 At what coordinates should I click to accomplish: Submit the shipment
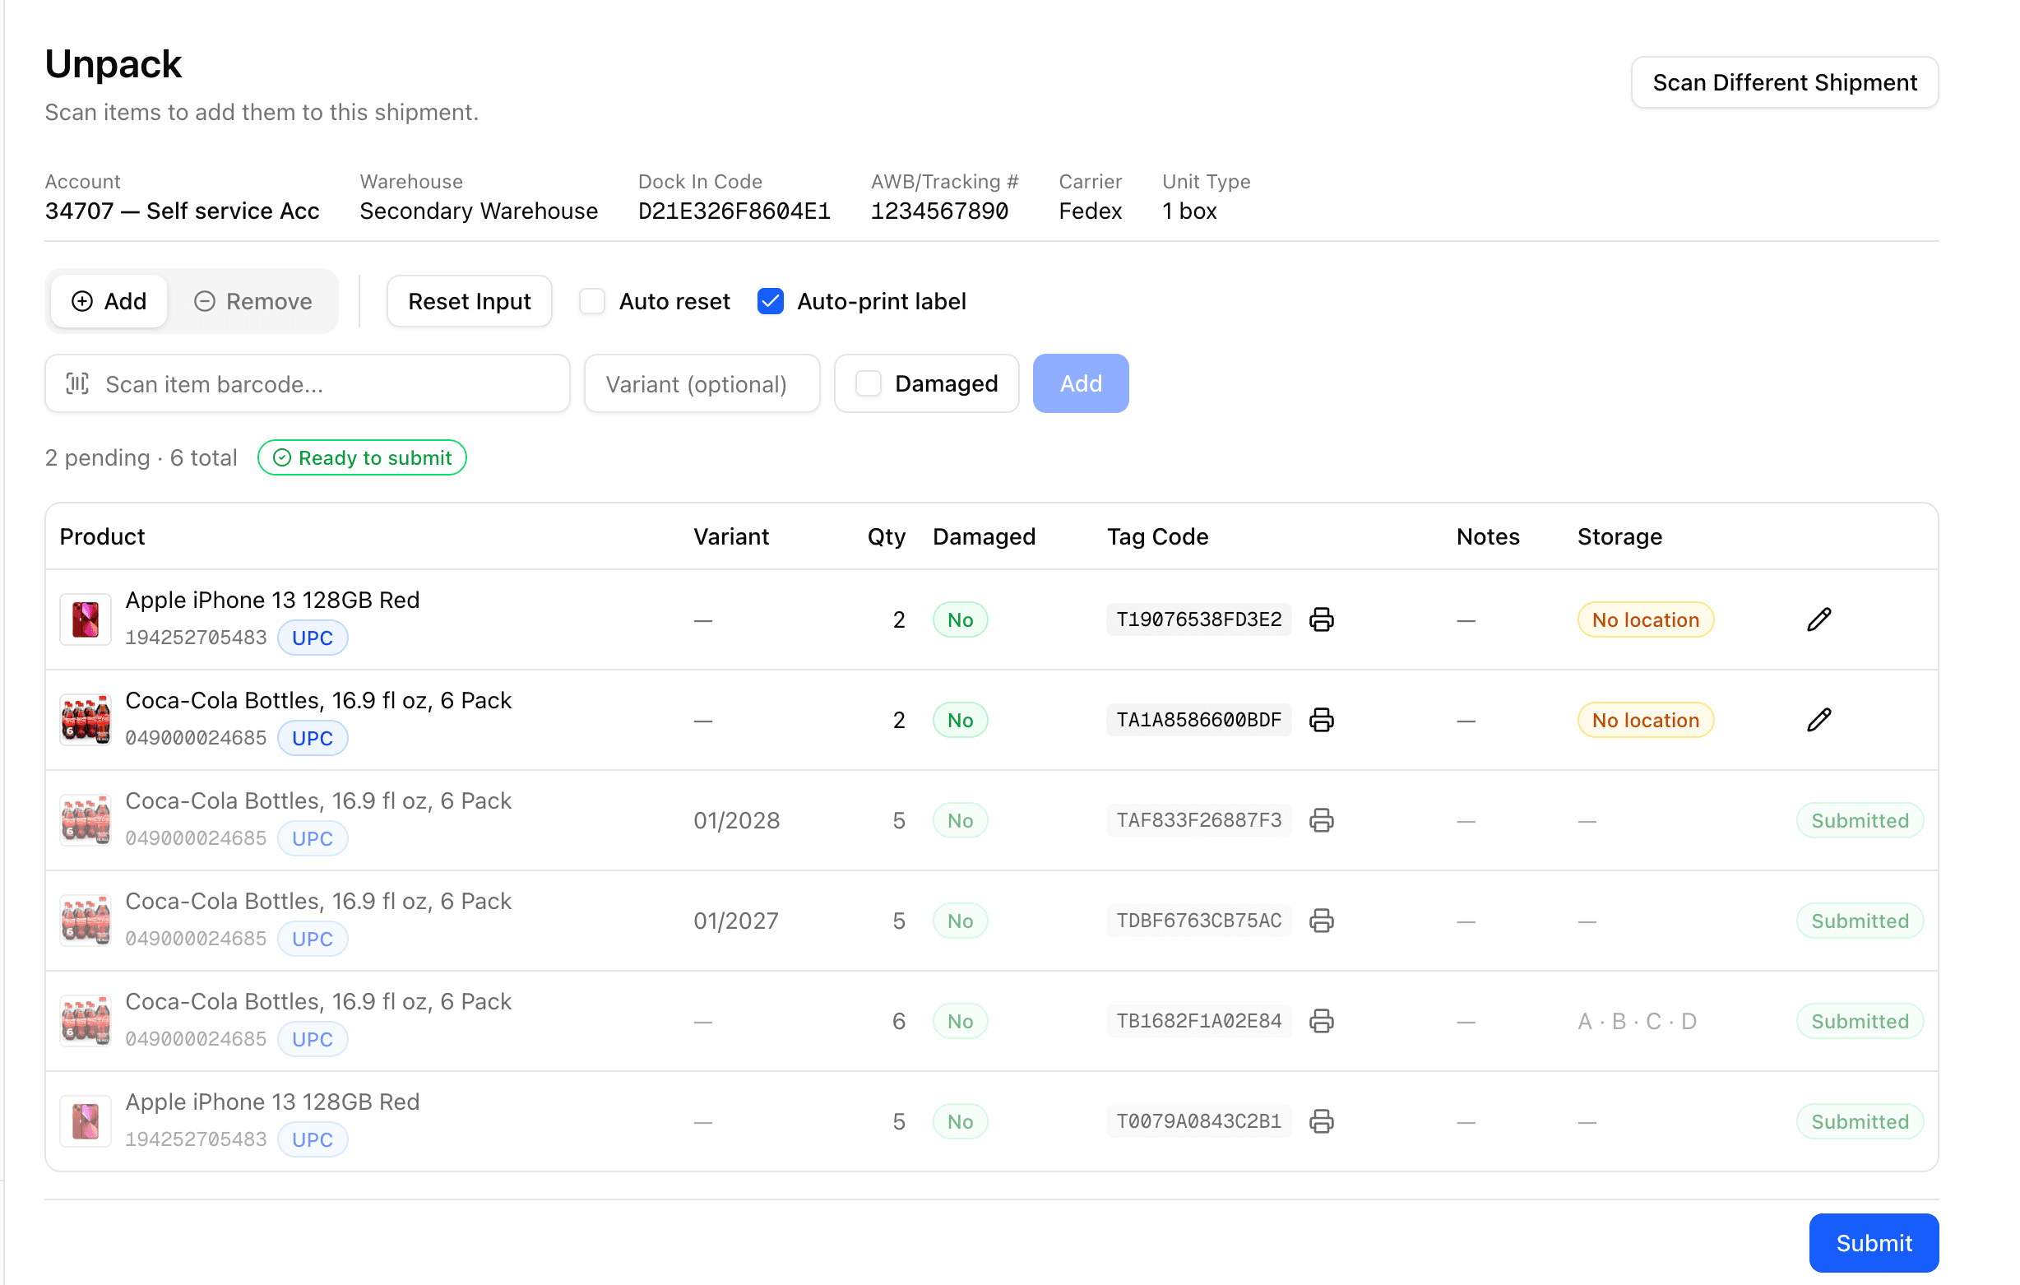coord(1874,1243)
